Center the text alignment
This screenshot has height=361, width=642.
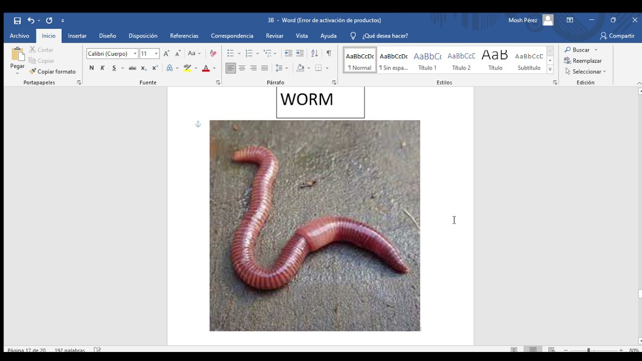coord(242,68)
